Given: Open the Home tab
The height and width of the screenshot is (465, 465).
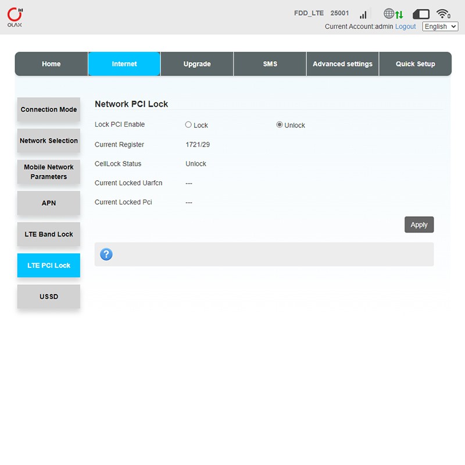Looking at the screenshot, I should [51, 64].
